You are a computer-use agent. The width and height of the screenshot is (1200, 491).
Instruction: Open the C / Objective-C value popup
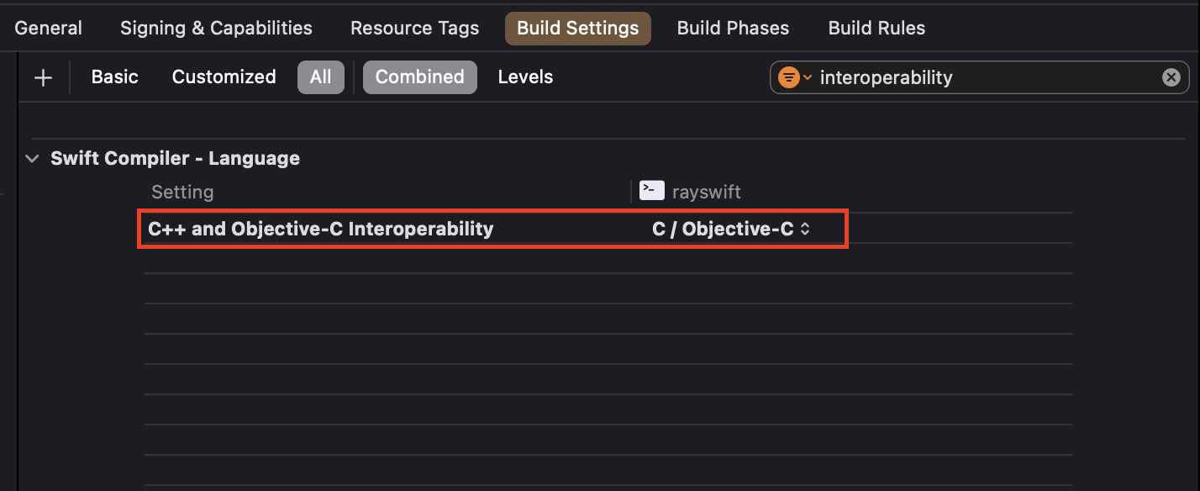[x=731, y=229]
